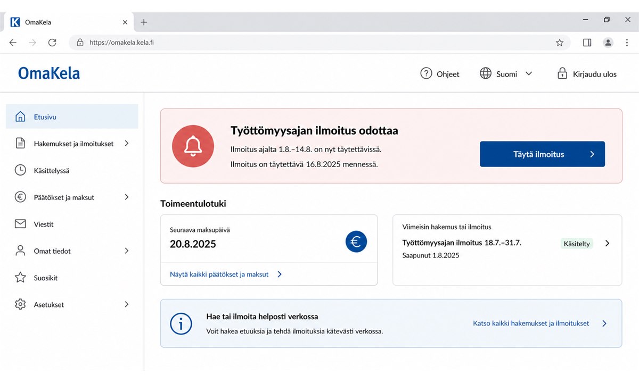639x383 pixels.
Task: Click the browser forward arrow
Action: pyautogui.click(x=32, y=43)
